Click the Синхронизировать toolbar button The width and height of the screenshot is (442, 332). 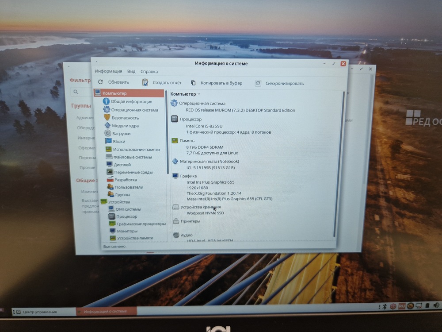tap(279, 83)
